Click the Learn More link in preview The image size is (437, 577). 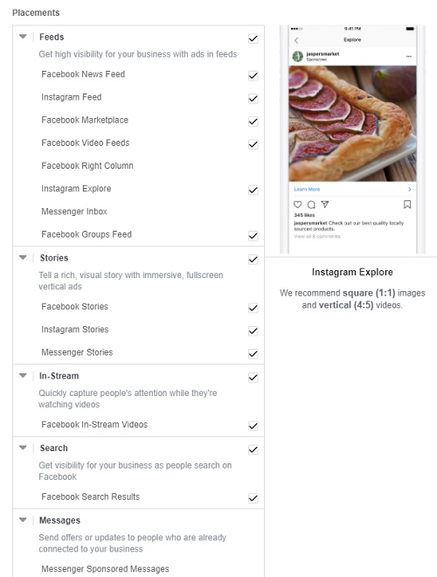[307, 189]
